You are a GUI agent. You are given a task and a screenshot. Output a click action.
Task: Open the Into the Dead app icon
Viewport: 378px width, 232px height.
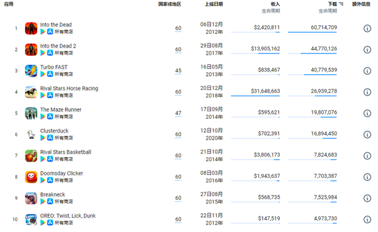tap(31, 28)
